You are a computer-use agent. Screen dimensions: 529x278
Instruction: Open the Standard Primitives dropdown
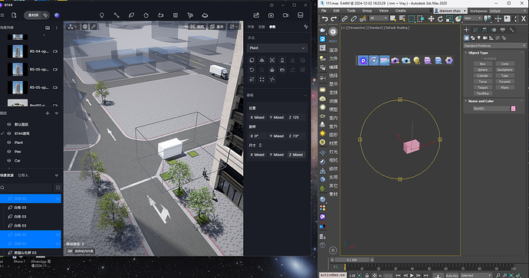[x=495, y=45]
